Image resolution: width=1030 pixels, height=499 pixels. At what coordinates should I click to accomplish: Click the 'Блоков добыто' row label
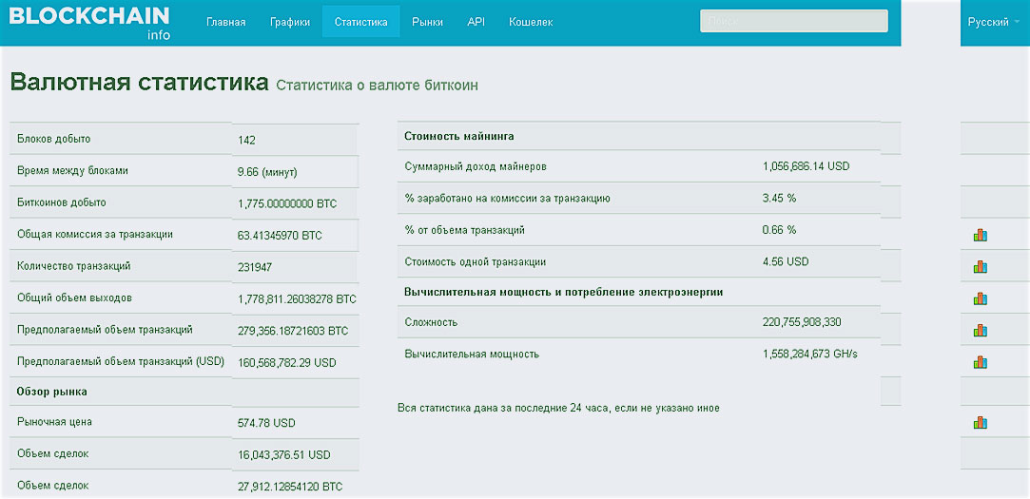pos(53,139)
